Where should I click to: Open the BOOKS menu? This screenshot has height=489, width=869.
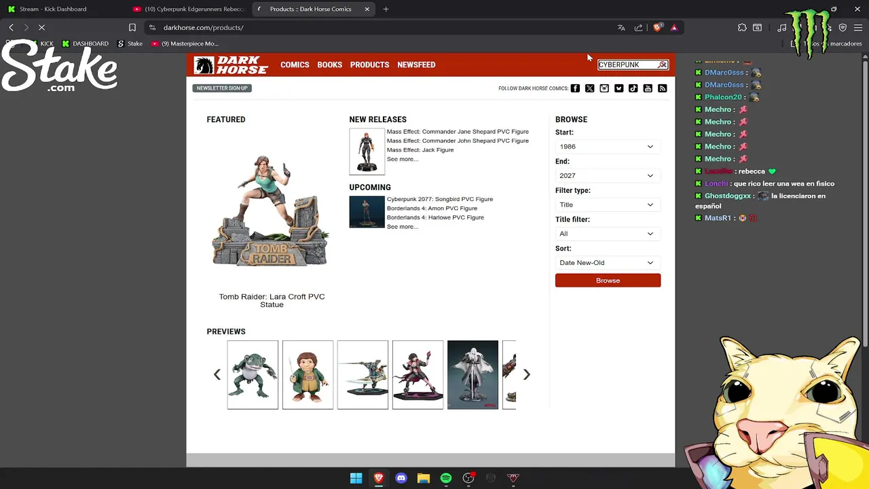(329, 65)
